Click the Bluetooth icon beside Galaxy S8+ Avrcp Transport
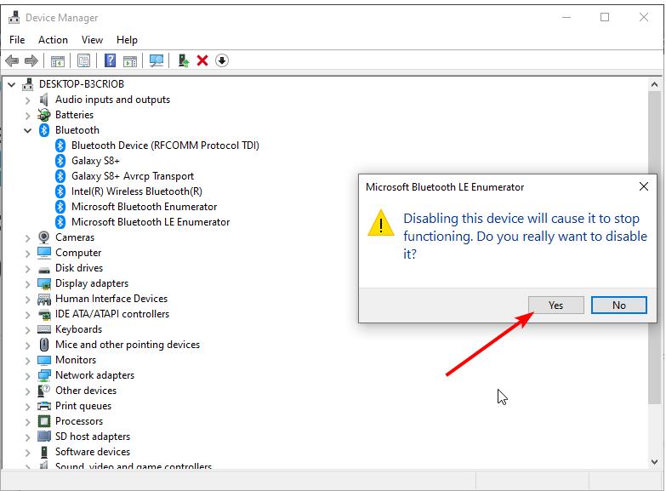The width and height of the screenshot is (666, 491). pos(60,176)
